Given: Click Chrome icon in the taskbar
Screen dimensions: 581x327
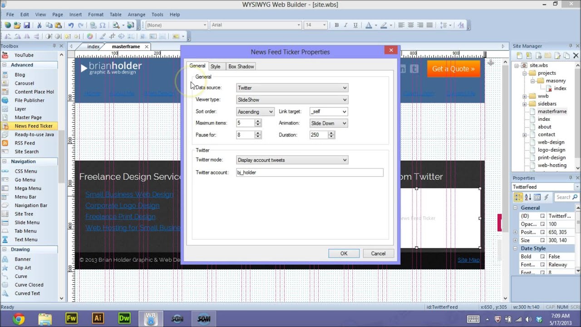Looking at the screenshot, I should pyautogui.click(x=19, y=318).
